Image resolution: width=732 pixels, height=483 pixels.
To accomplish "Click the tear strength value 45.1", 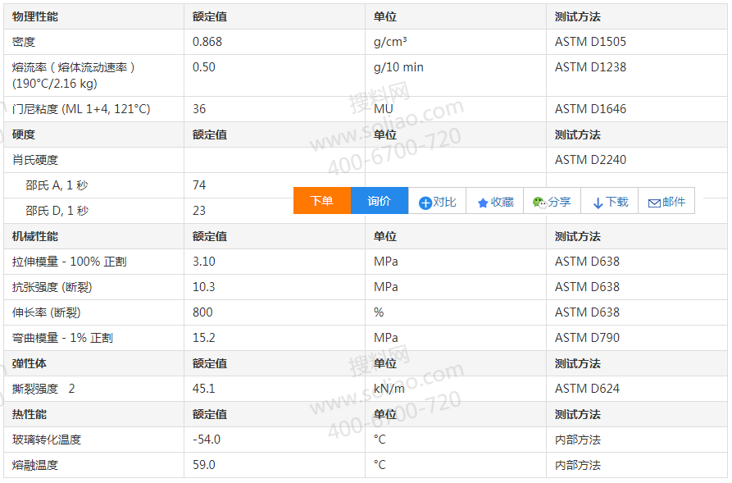I will pyautogui.click(x=203, y=389).
